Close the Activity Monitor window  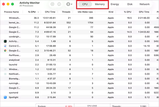[3, 4]
